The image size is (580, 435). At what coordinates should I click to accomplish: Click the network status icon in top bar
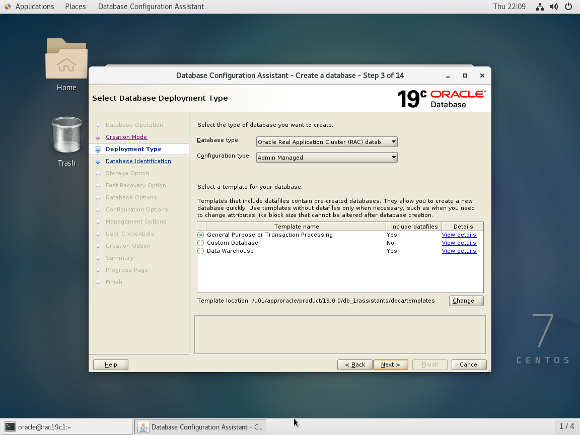click(x=540, y=7)
